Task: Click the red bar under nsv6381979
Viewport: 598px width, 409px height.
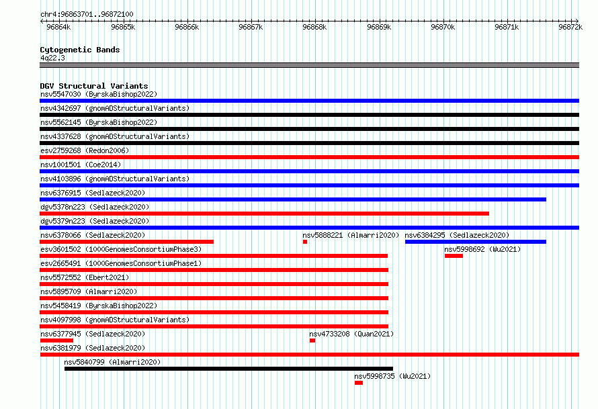Action: pos(309,355)
